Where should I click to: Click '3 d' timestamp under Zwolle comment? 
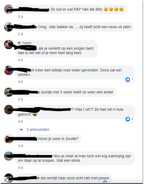[20, 146]
